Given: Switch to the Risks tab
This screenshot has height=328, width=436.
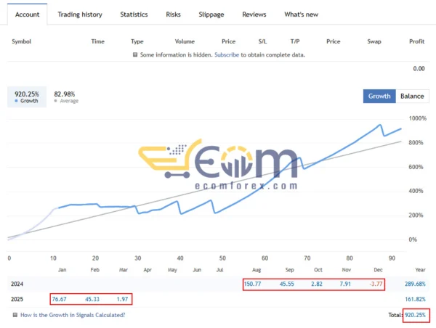Looking at the screenshot, I should (174, 15).
